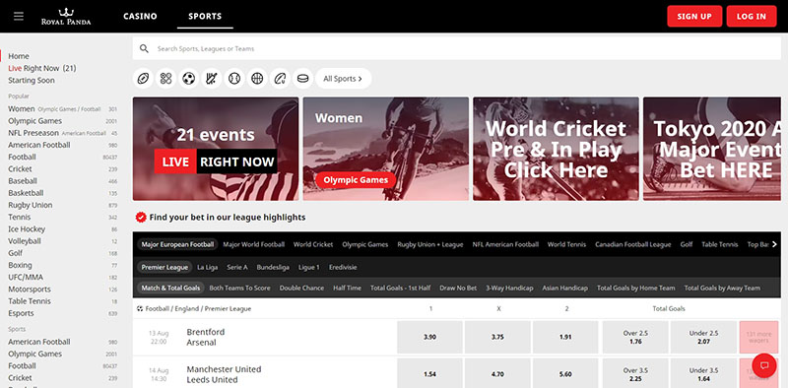Pick Leeds United win odds 5.60

[x=565, y=374]
